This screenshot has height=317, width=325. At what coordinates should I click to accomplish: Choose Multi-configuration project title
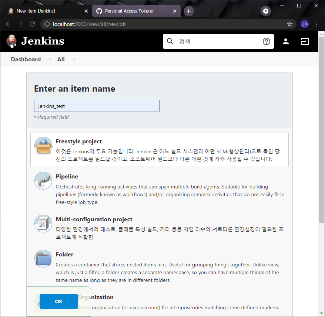[x=94, y=219]
